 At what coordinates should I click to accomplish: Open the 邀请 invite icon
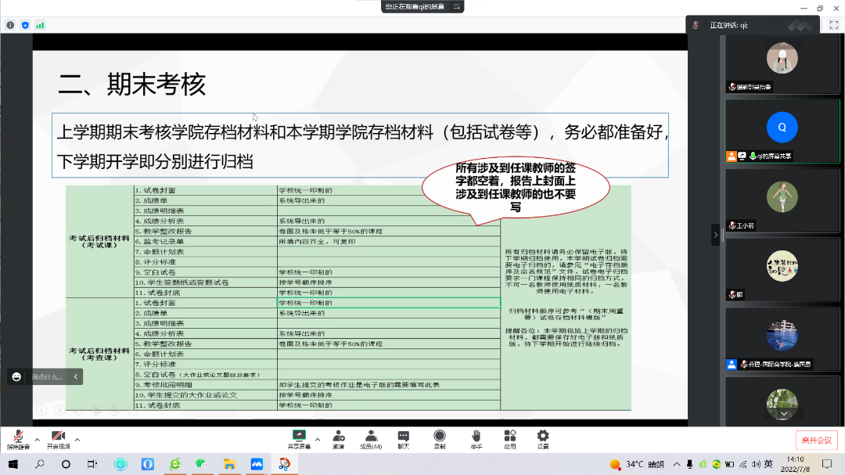(x=338, y=439)
